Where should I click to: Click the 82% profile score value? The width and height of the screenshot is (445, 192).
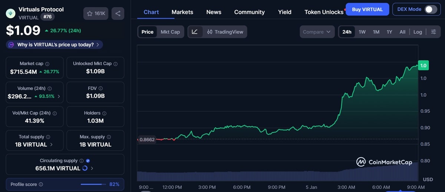[114, 184]
